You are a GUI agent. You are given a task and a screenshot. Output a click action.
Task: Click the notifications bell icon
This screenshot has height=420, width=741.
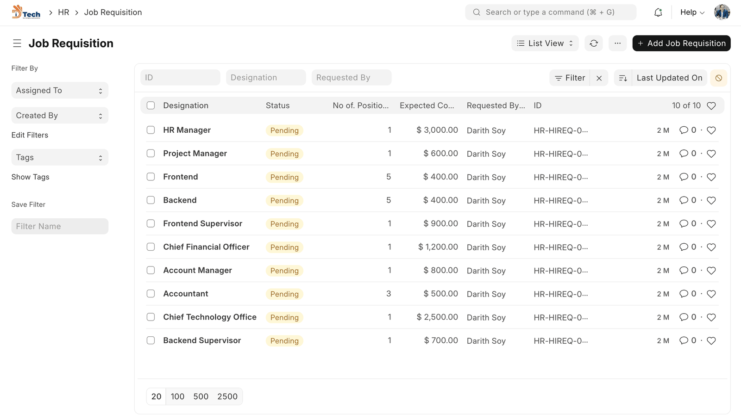tap(658, 12)
